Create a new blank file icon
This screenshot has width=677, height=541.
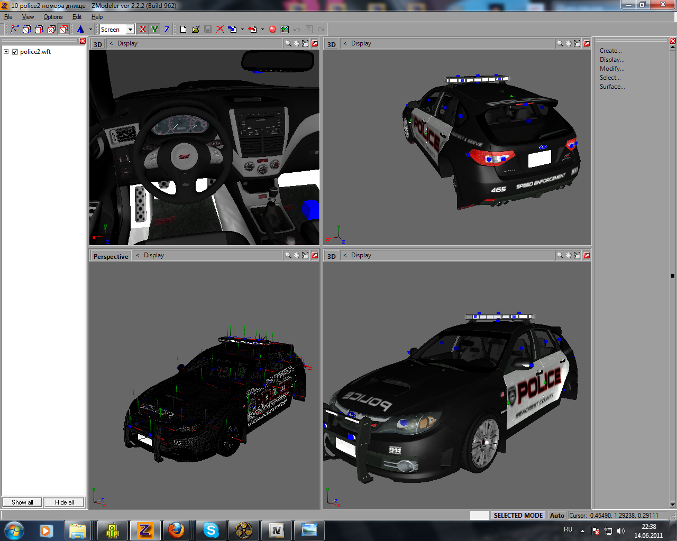183,30
